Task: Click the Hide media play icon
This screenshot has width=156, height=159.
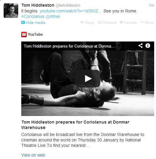Action: point(23,22)
